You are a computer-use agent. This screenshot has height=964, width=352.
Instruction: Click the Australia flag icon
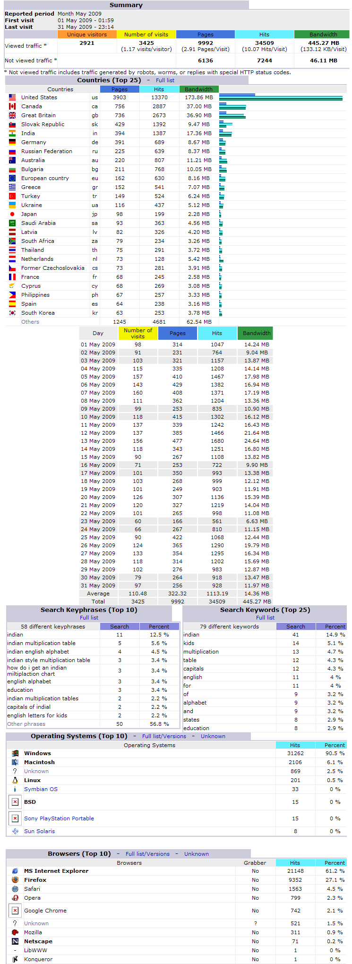12,160
